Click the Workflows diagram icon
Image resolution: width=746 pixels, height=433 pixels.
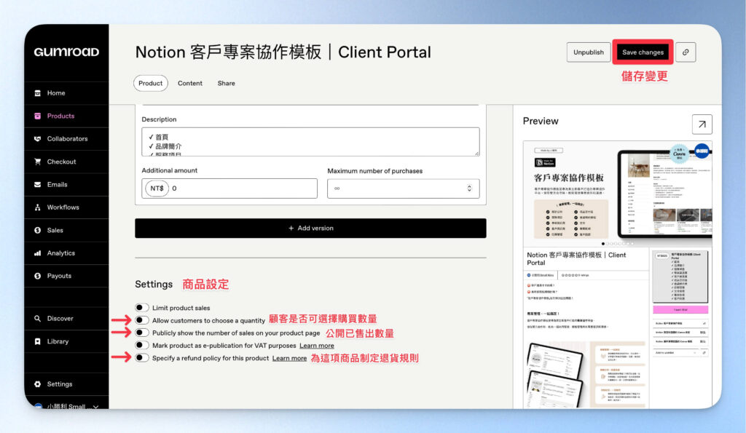tap(38, 207)
